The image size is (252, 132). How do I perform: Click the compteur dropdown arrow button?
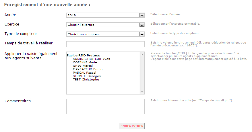(142, 34)
